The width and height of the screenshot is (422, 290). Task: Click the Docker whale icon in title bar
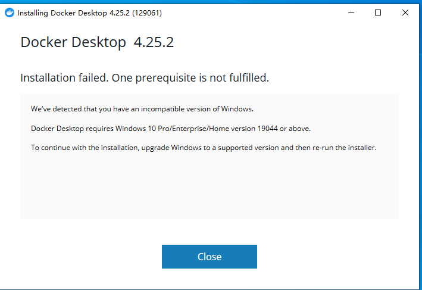click(x=9, y=13)
